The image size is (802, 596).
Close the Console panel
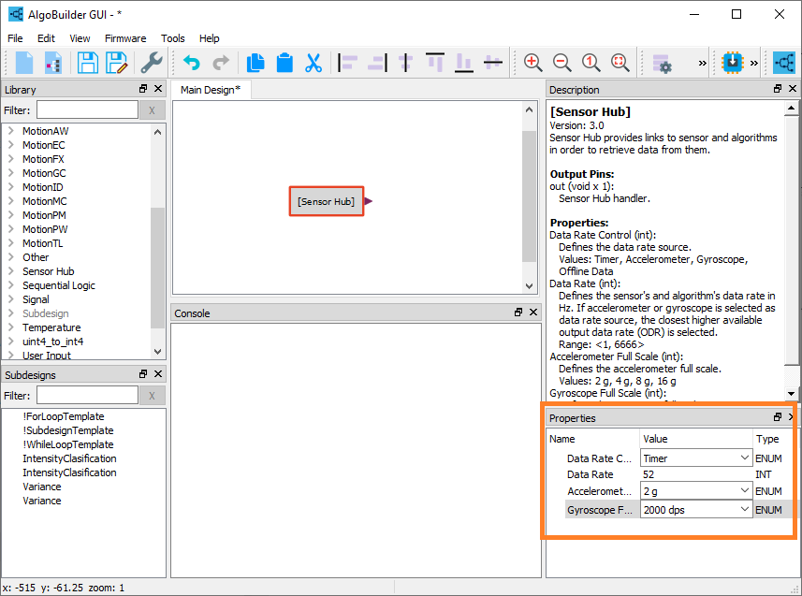[533, 313]
